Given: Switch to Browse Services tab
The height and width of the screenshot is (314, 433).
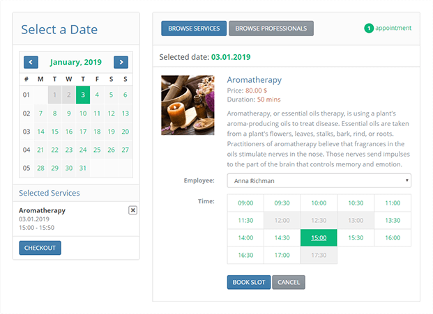Looking at the screenshot, I should point(194,29).
